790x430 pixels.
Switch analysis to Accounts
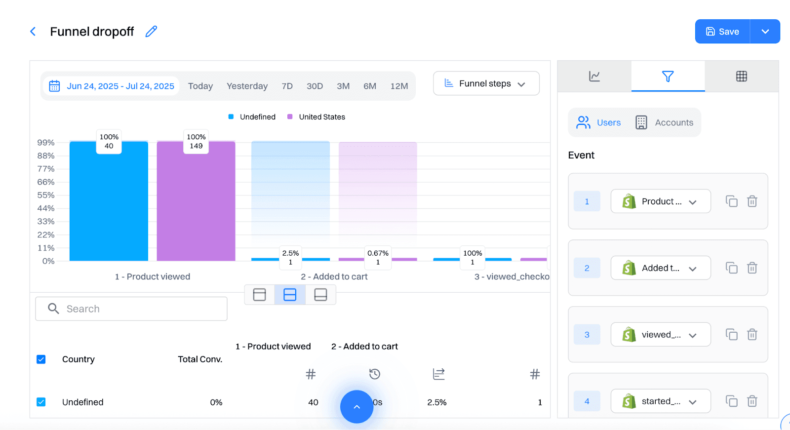[665, 122]
